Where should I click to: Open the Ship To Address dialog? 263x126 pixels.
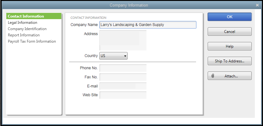point(229,61)
